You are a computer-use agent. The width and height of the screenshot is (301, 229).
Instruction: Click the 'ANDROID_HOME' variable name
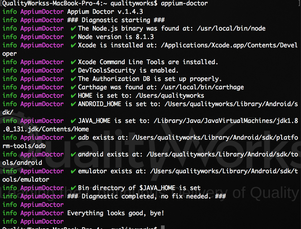(99, 104)
